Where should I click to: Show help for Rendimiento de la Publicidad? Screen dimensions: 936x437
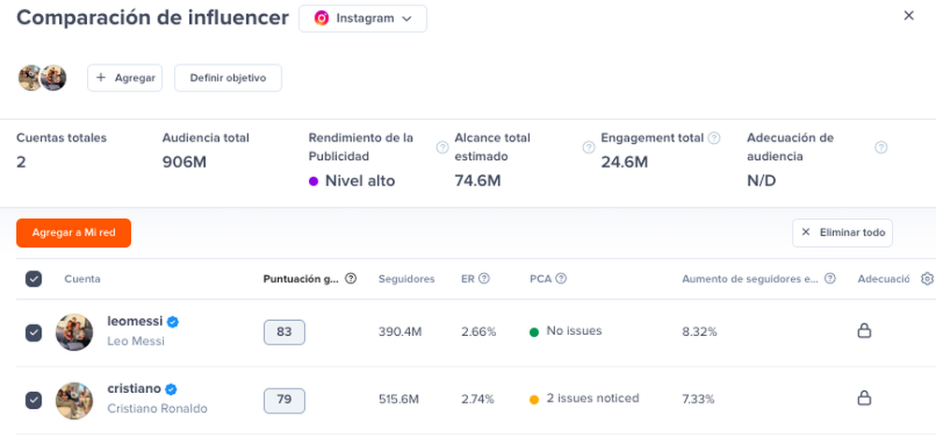coord(443,148)
